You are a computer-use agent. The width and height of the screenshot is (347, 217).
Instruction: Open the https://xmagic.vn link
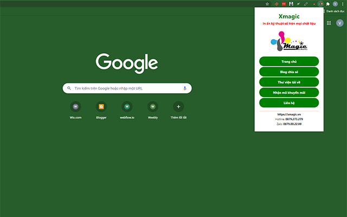click(289, 114)
